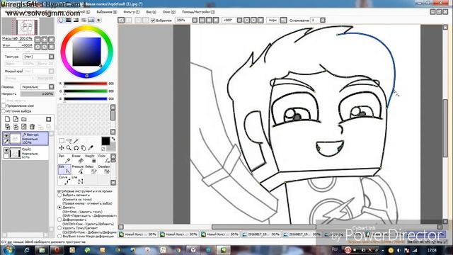Choose the Deselect tool
This screenshot has width=453, height=255.
pos(103,169)
